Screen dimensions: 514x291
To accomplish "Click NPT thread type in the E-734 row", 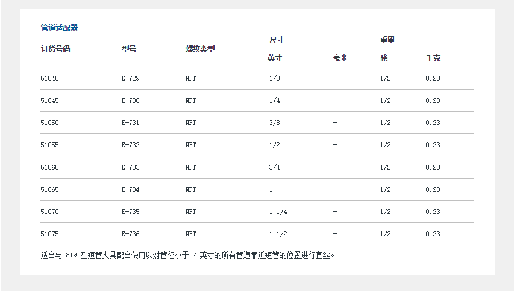I will point(190,189).
